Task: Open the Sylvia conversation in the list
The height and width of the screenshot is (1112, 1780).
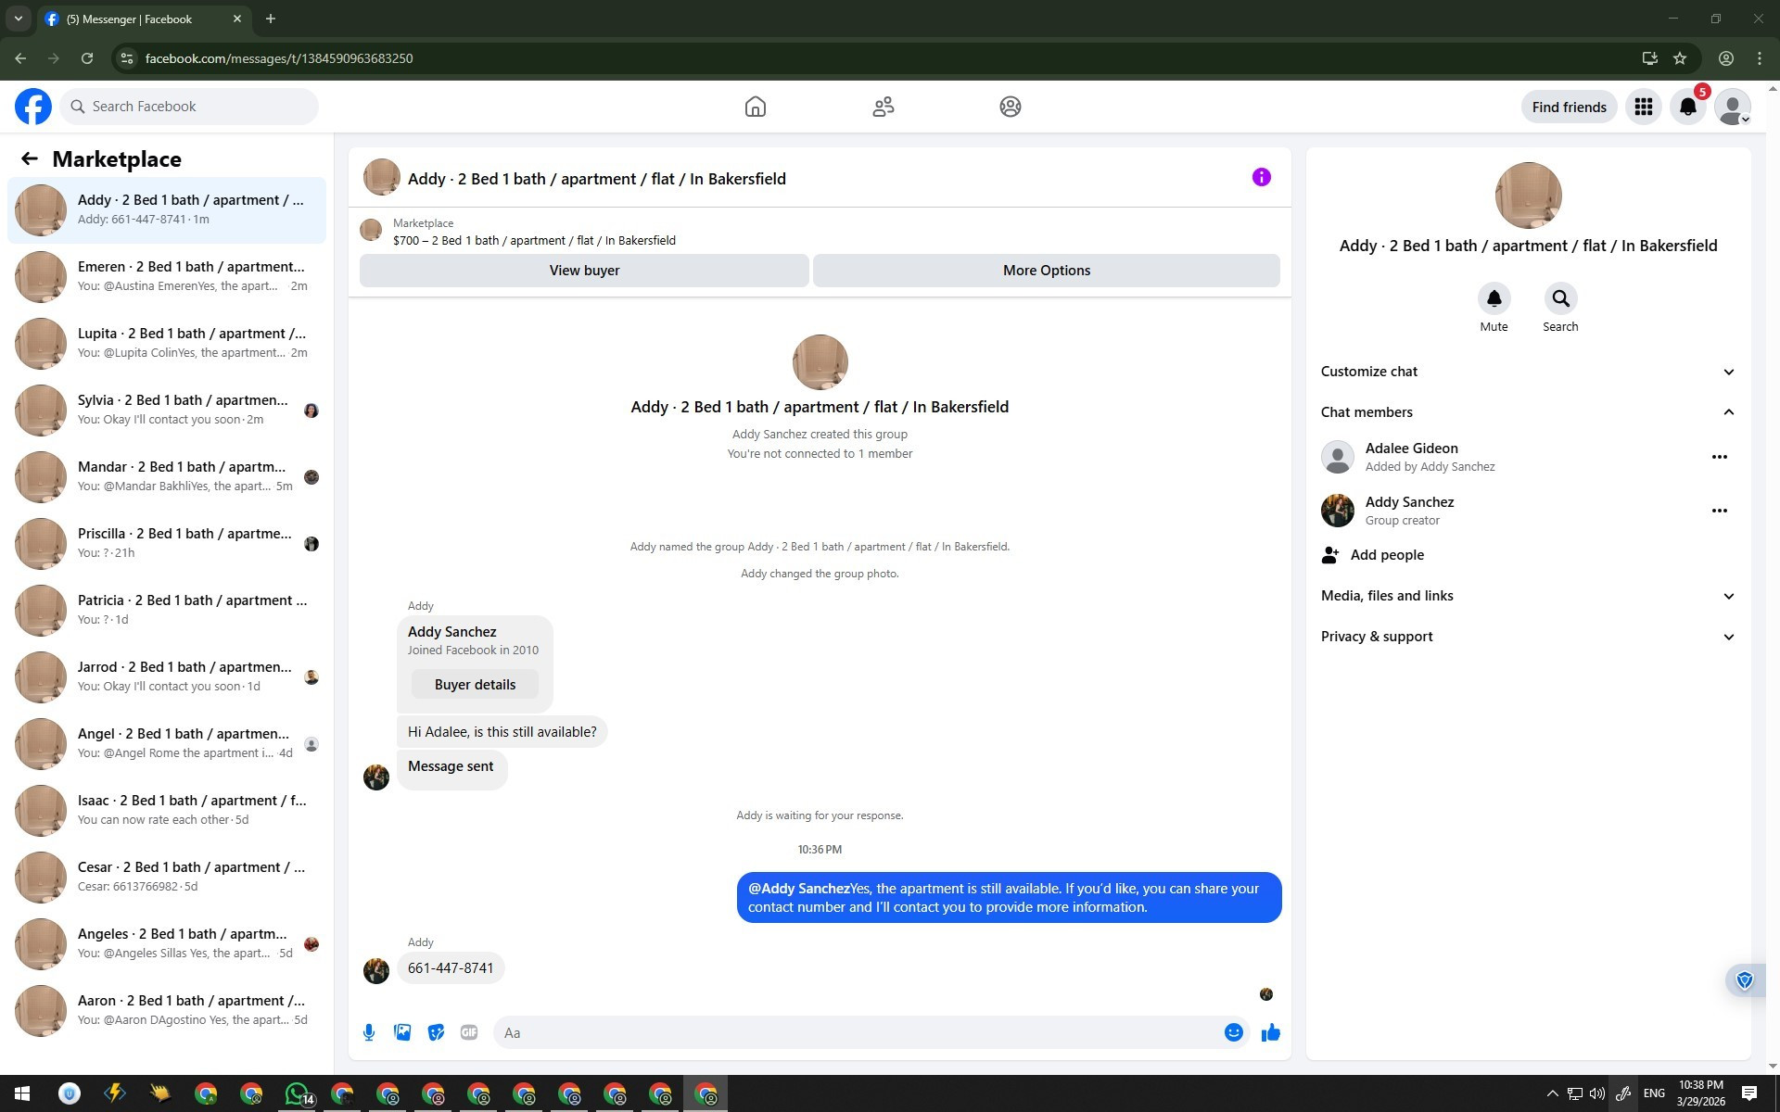Action: [x=167, y=411]
